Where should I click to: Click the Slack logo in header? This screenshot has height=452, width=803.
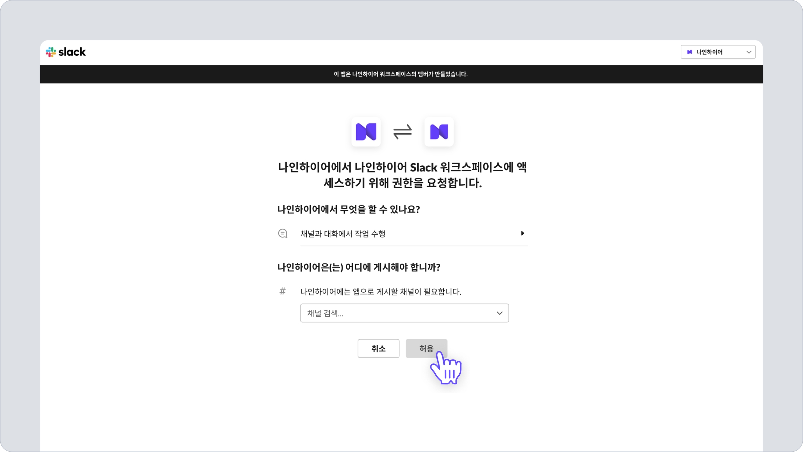[66, 52]
